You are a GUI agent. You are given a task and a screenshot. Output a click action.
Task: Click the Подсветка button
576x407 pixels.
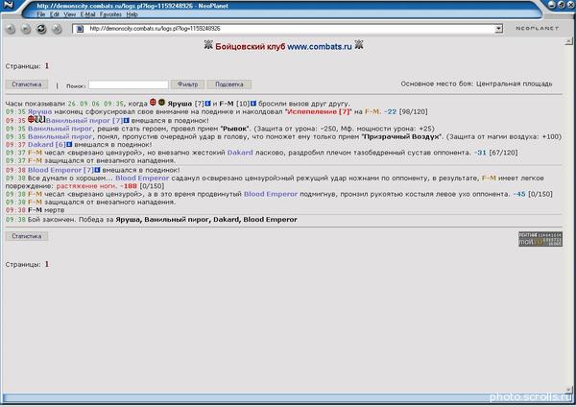(x=229, y=84)
